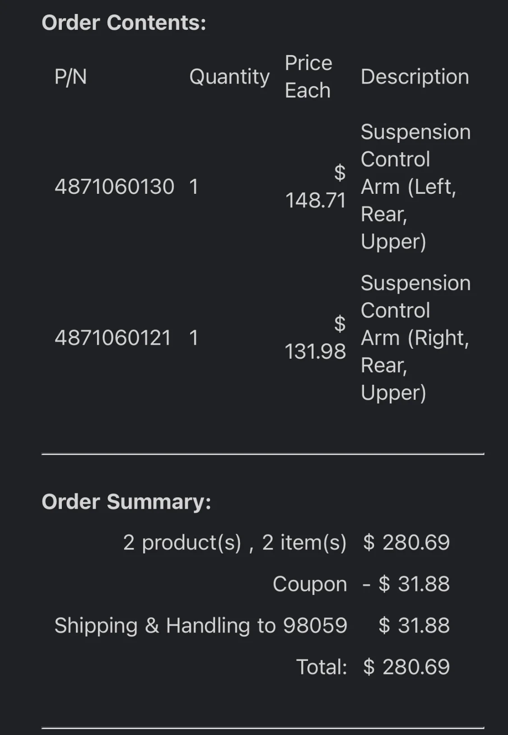Image resolution: width=508 pixels, height=735 pixels.
Task: Select the Right Rear Upper control arm description
Action: click(415, 338)
